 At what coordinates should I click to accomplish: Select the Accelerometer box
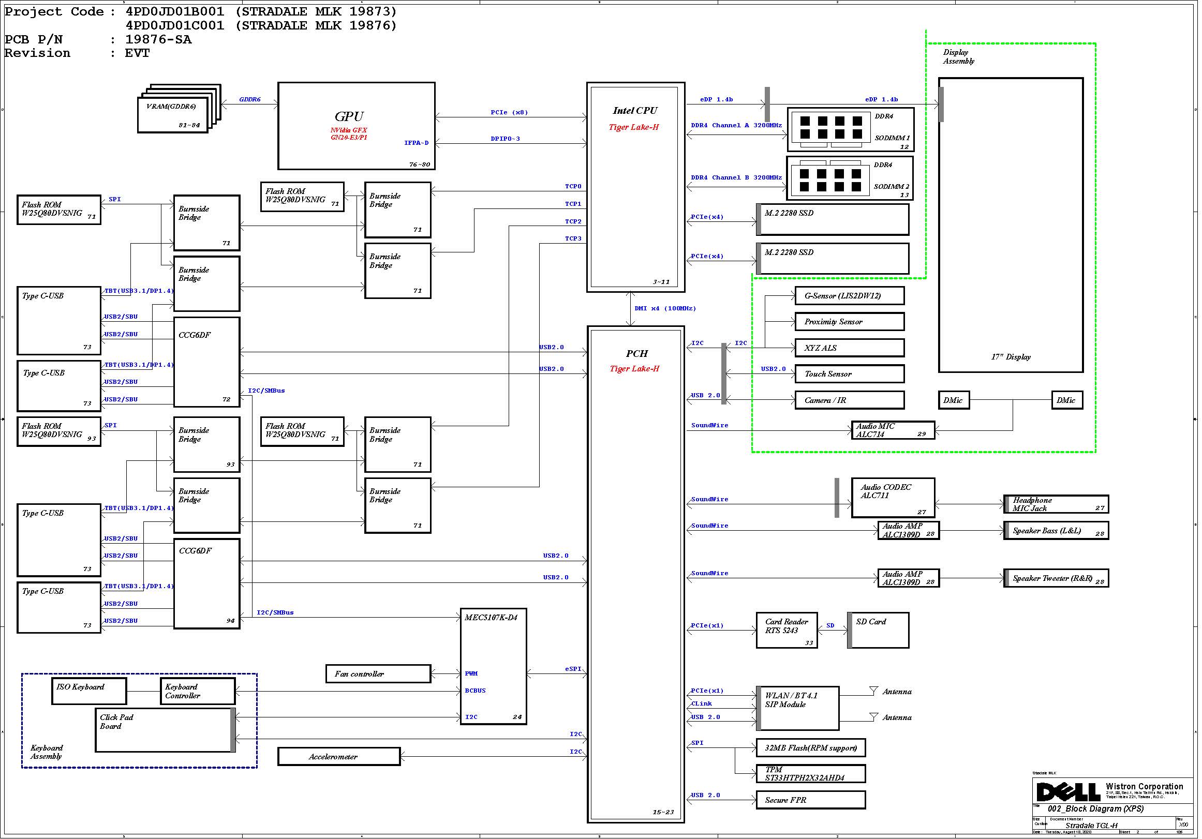340,757
